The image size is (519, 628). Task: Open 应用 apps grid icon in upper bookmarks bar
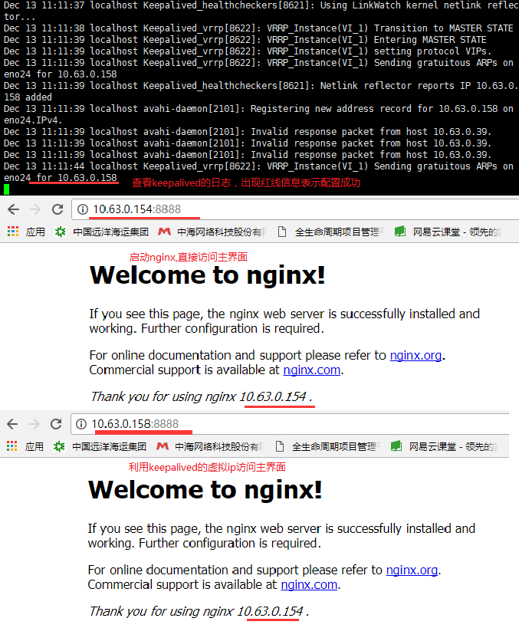click(13, 231)
